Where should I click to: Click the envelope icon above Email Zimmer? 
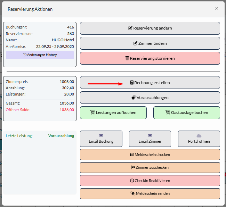click(150, 136)
